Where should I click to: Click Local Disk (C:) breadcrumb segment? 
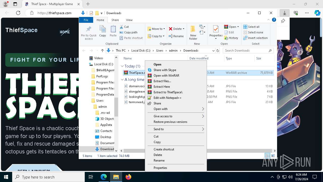pyautogui.click(x=141, y=51)
